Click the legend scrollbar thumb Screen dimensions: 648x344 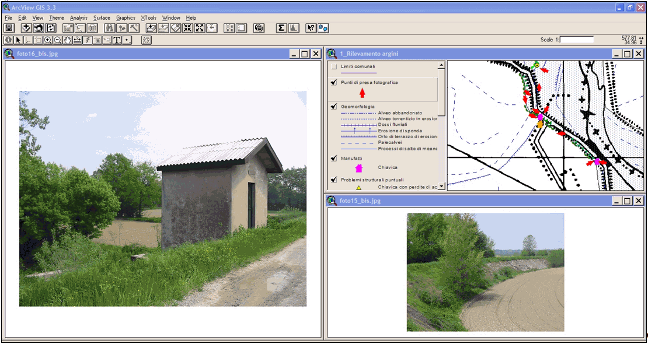(x=441, y=92)
